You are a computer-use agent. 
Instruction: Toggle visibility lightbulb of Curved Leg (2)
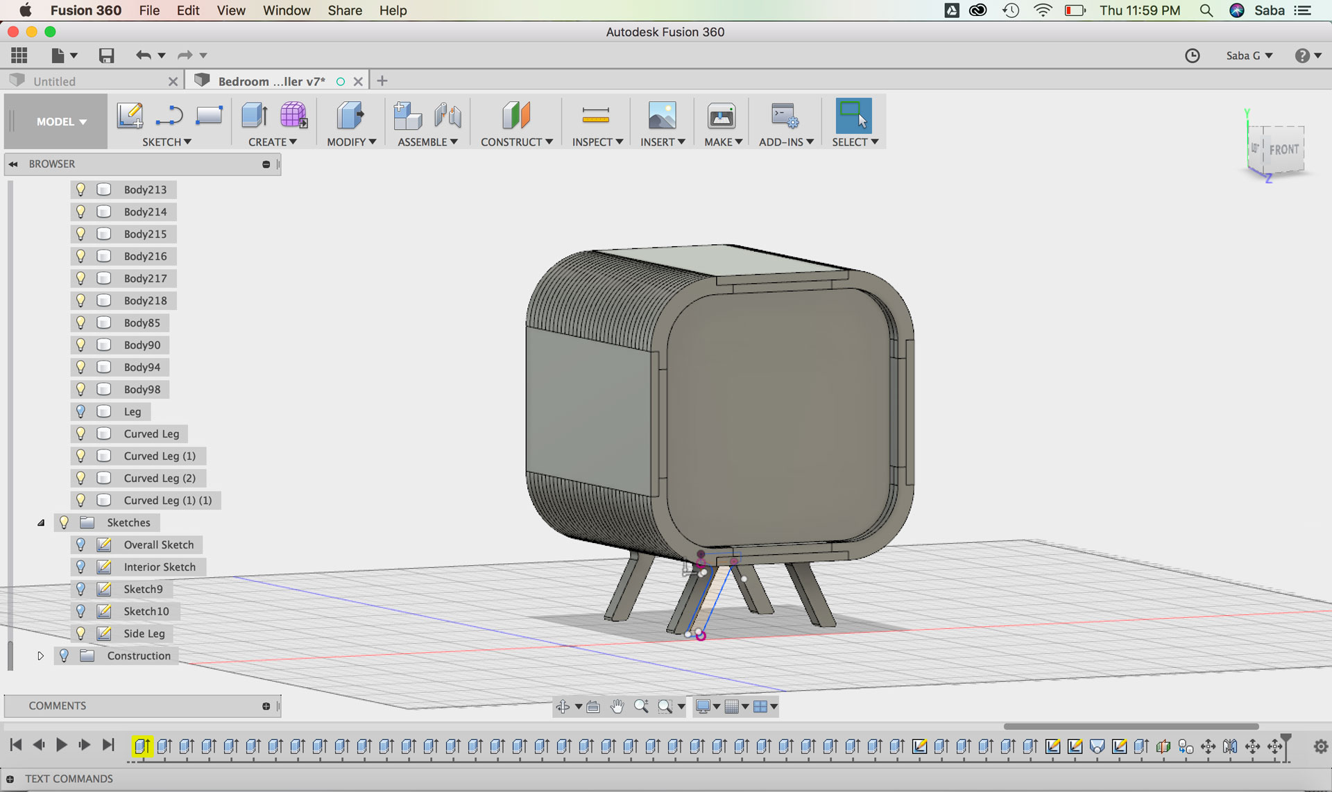pyautogui.click(x=81, y=478)
